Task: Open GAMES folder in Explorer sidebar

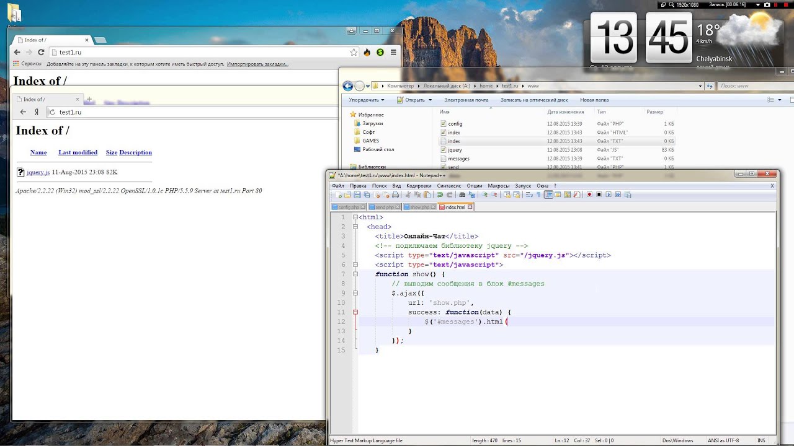Action: [370, 141]
